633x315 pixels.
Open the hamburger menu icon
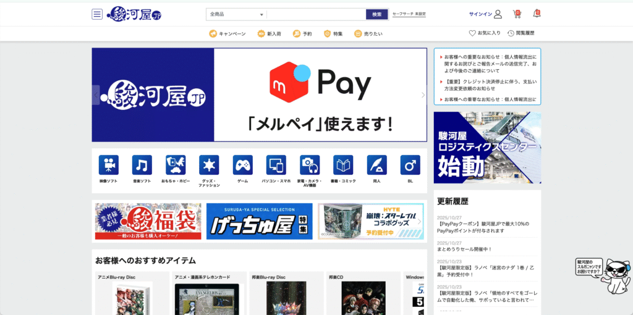pos(97,14)
